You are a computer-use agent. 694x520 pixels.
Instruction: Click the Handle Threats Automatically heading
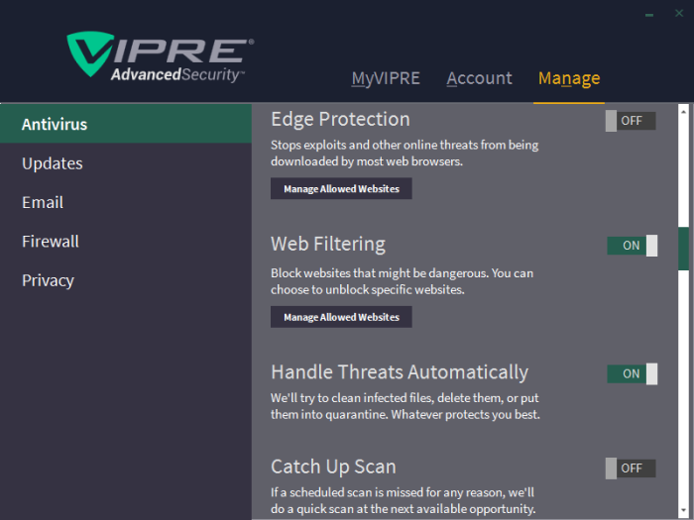pos(400,372)
